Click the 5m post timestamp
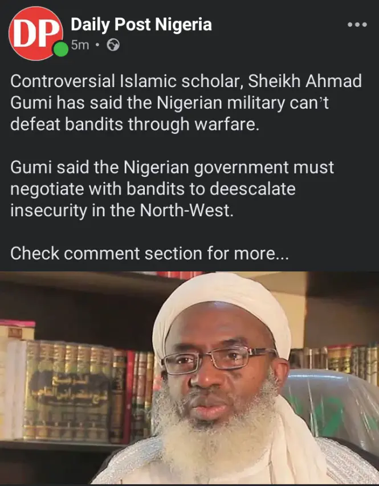 80,46
